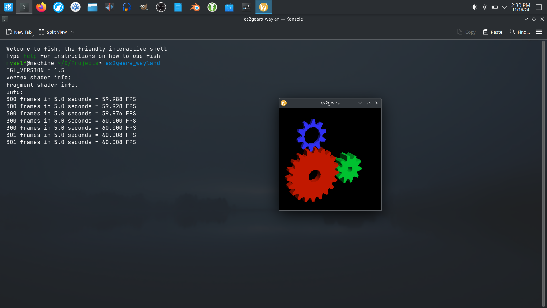Launch GIMP from the taskbar

pos(144,7)
